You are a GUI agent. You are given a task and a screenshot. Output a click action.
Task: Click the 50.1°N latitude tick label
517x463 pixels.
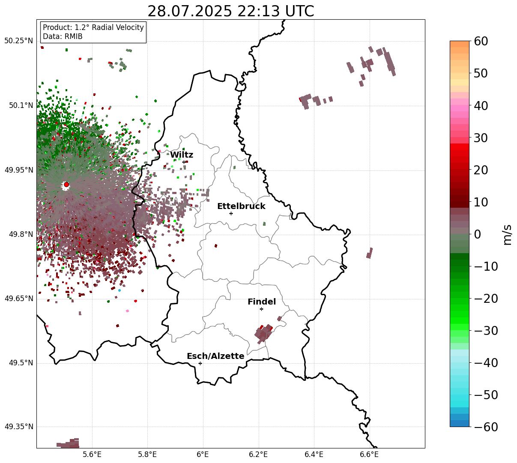(21, 105)
